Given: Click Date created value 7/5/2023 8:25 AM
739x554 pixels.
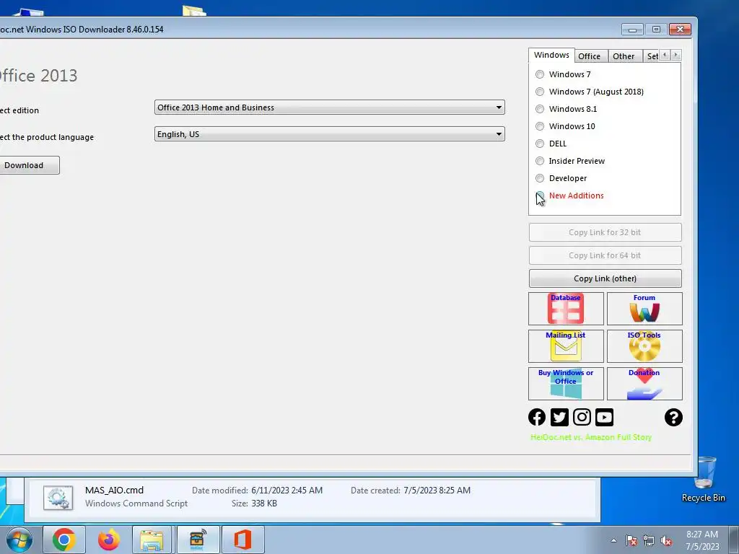Looking at the screenshot, I should click(437, 491).
